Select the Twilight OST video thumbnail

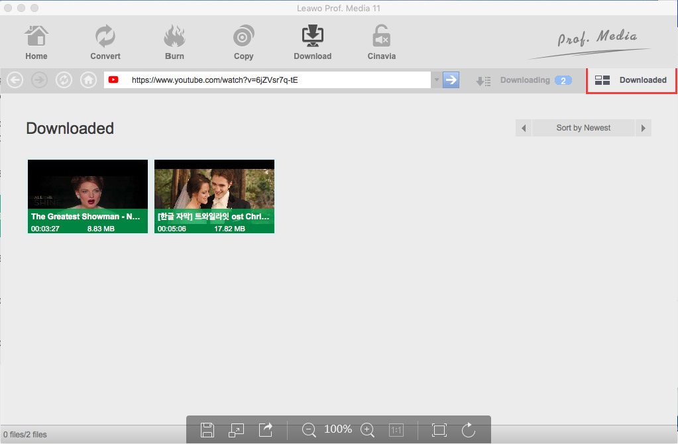214,196
